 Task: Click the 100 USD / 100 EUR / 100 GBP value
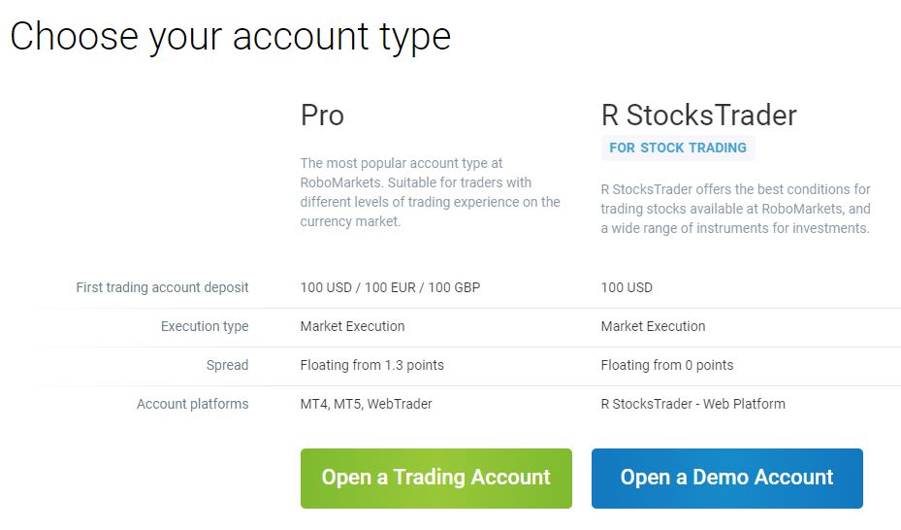coord(390,287)
